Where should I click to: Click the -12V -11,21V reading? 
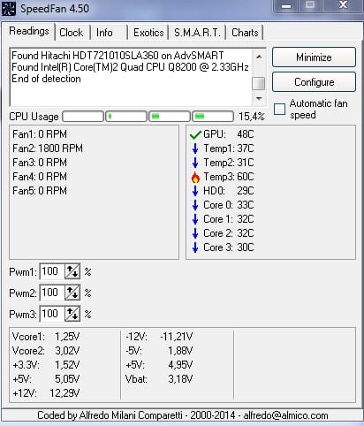pos(159,337)
